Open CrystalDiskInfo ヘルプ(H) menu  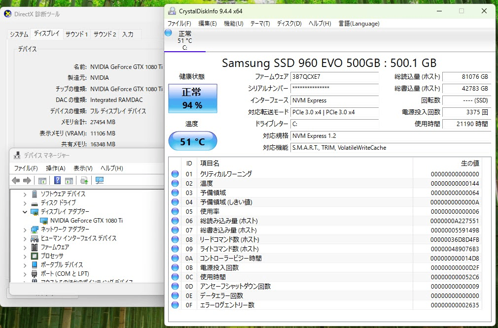click(x=320, y=24)
